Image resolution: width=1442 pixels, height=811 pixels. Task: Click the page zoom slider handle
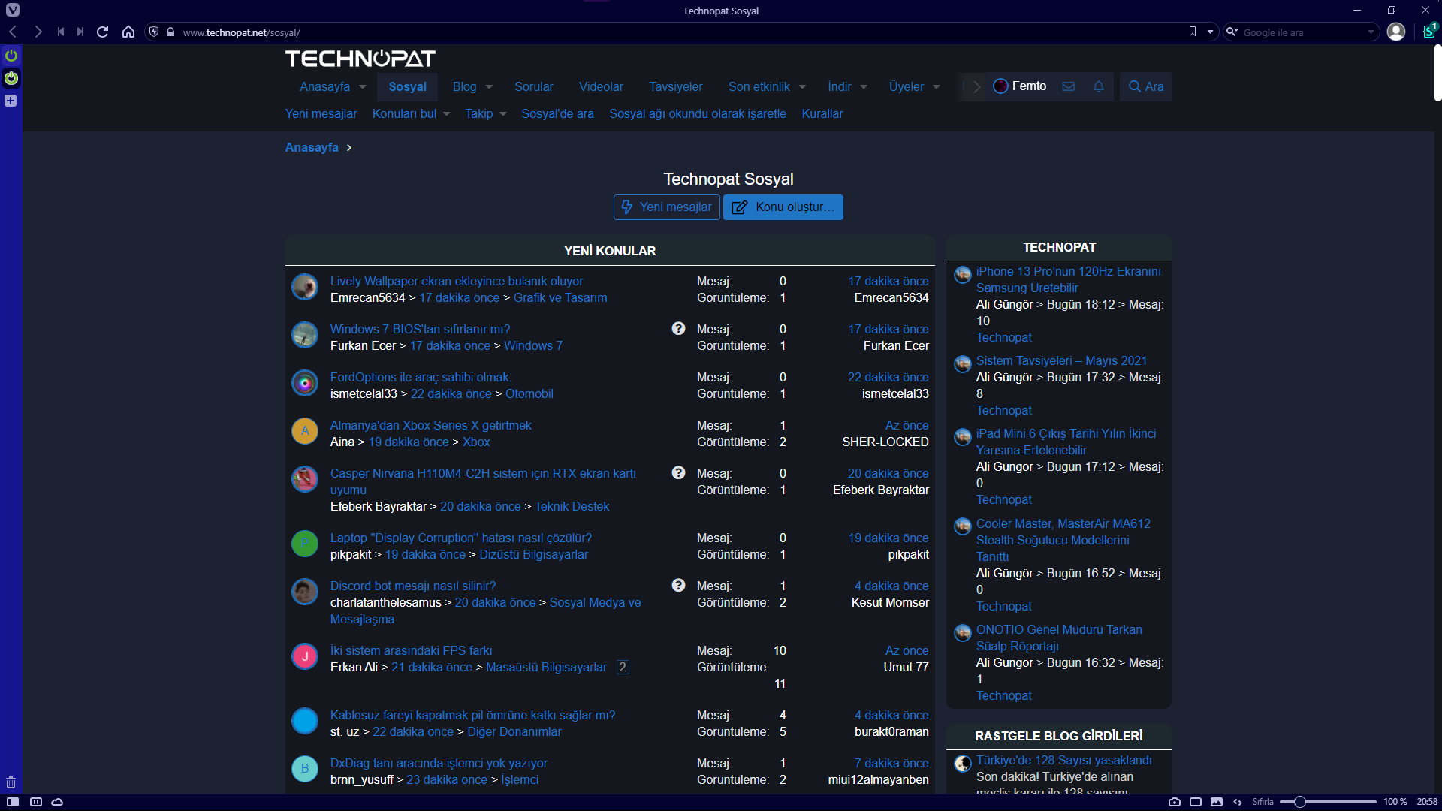(x=1299, y=802)
